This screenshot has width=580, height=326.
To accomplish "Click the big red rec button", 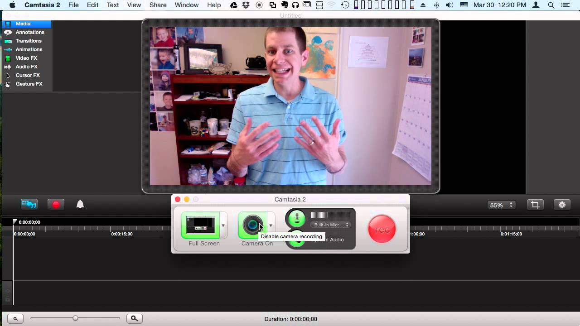I will coord(382,229).
